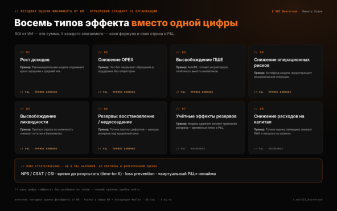Click example text about 'Рекомендательная модель'
Image resolution: width=337 pixels, height=211 pixels.
pyautogui.click(x=52, y=69)
